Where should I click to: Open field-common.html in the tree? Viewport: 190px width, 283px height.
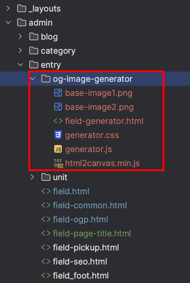point(90,205)
